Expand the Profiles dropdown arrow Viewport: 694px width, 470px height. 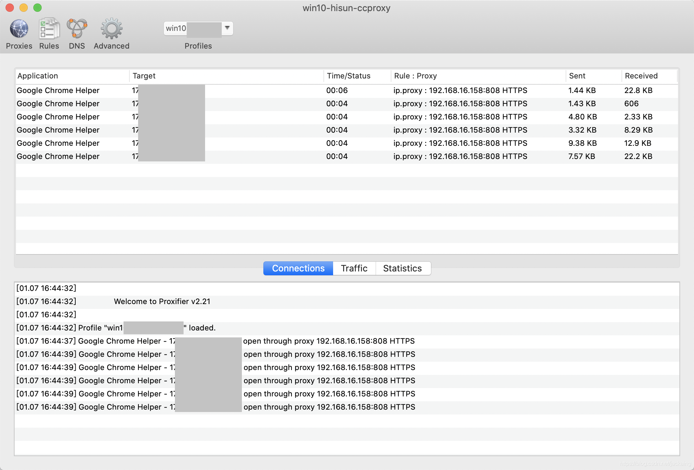pyautogui.click(x=227, y=28)
